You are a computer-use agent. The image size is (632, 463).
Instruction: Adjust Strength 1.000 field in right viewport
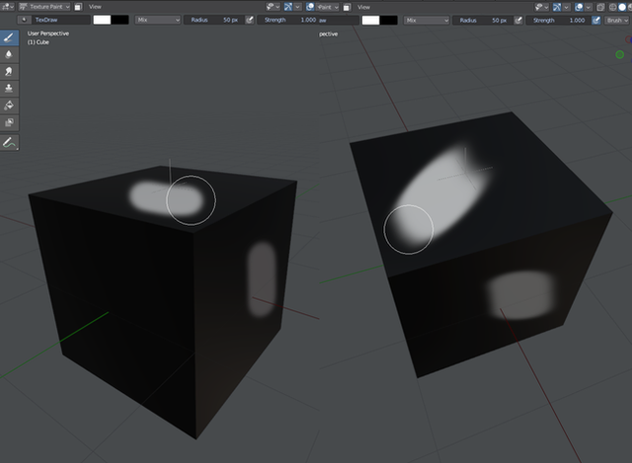click(x=558, y=20)
